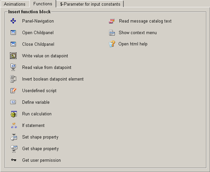Click the If statement branch icon
Viewport: 210px width, 172px height.
click(14, 125)
